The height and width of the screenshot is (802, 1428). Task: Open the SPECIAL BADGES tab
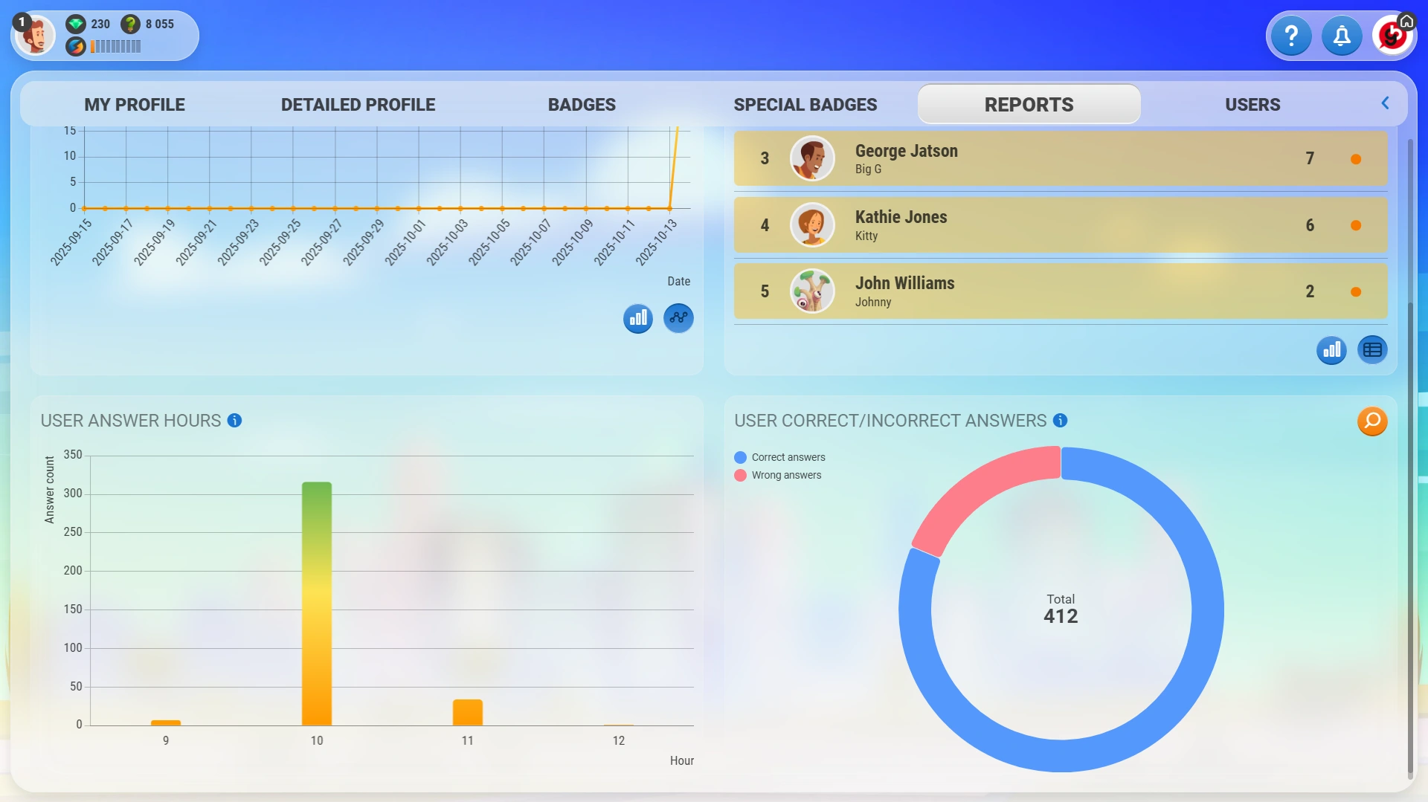point(805,104)
